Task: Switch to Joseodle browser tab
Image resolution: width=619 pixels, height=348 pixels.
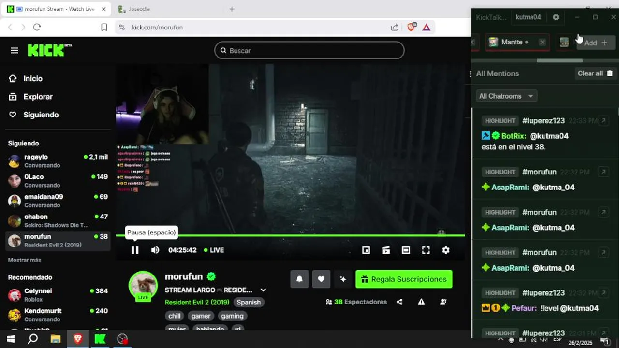Action: [164, 9]
